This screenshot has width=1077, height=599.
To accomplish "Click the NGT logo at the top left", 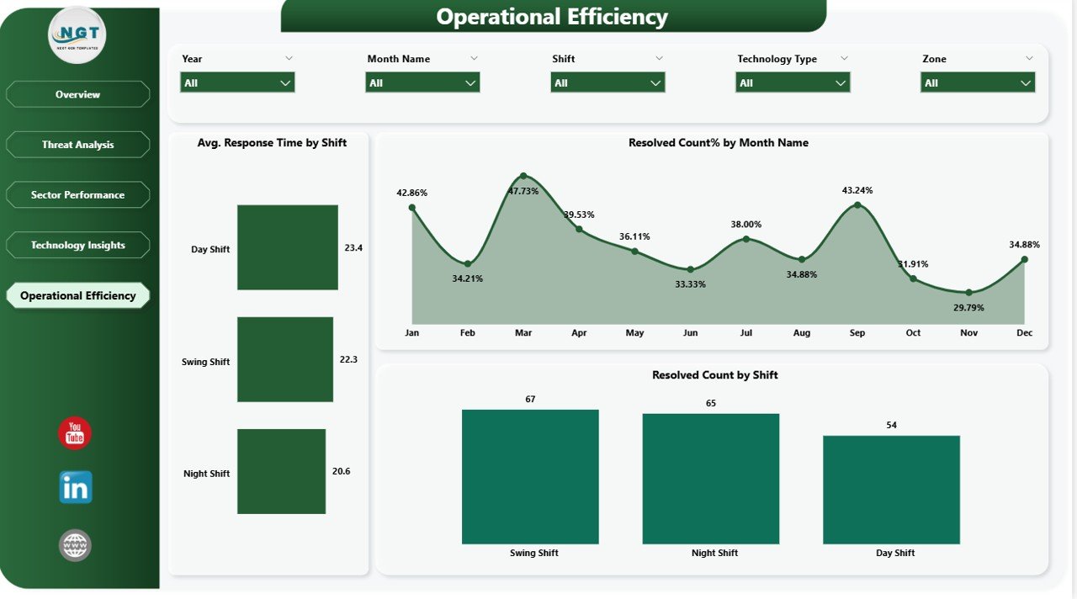I will click(x=77, y=35).
